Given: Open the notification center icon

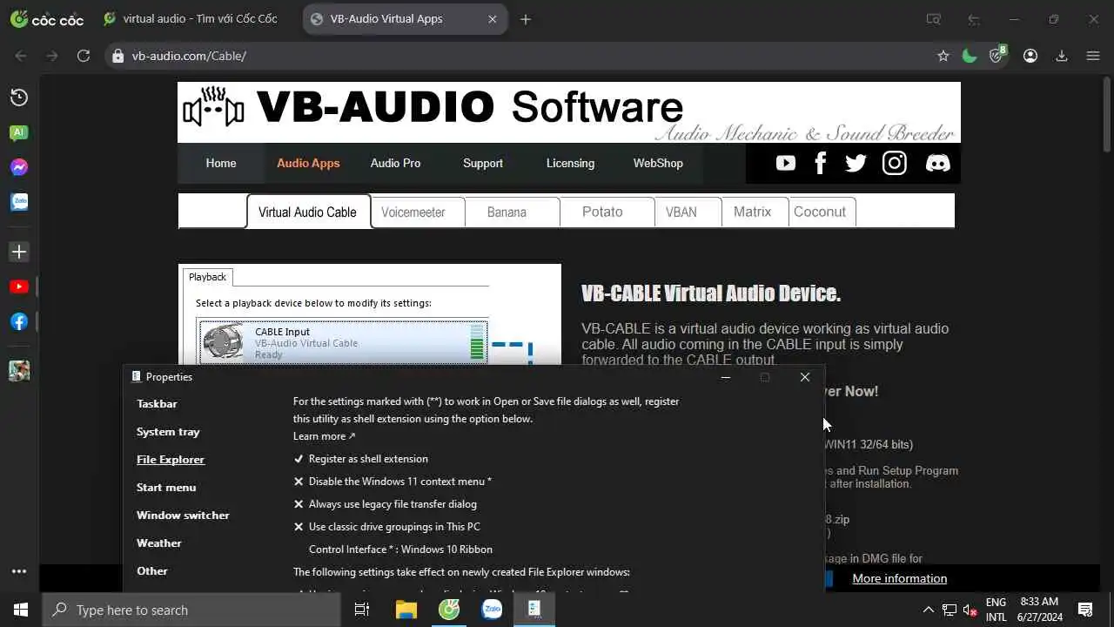Looking at the screenshot, I should pos(1085,610).
